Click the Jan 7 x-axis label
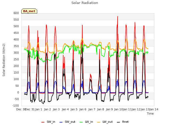Screen dimensions: 170x127 click(92, 109)
